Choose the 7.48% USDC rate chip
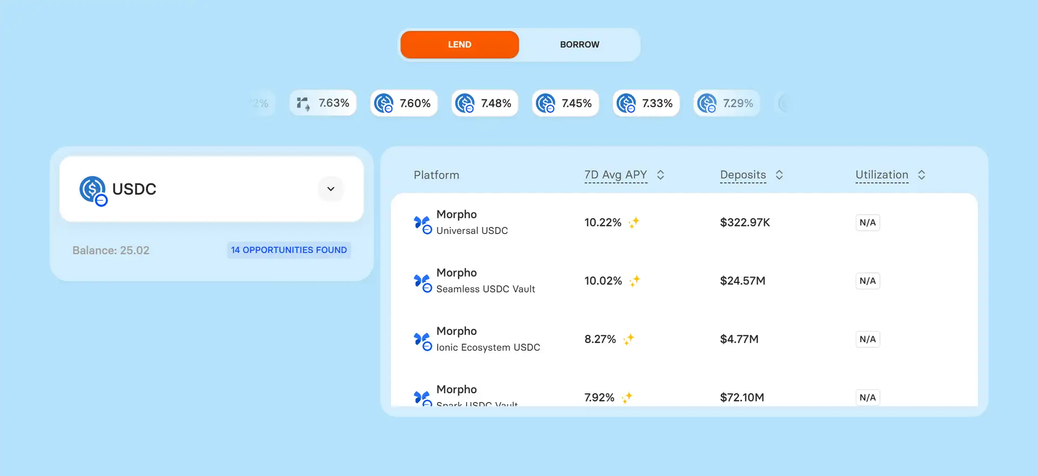The image size is (1038, 476). click(x=485, y=103)
